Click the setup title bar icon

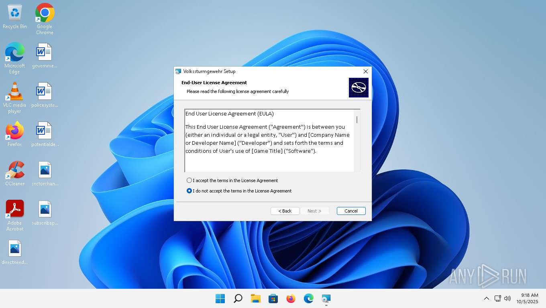tap(178, 71)
